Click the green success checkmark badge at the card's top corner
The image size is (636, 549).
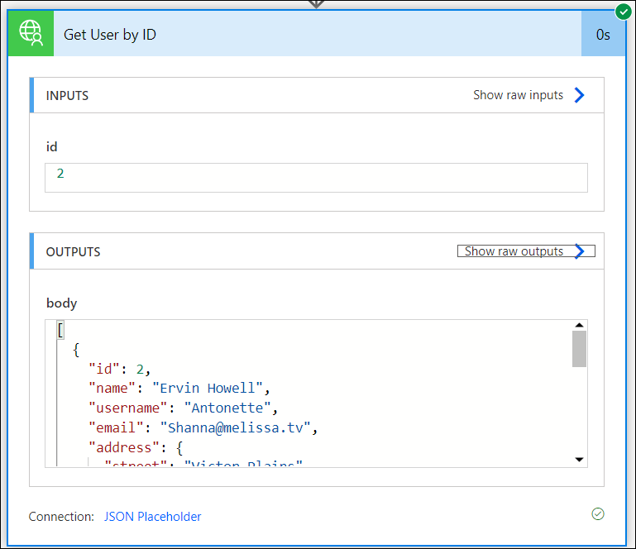623,12
